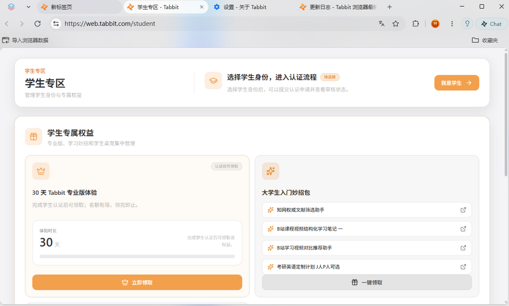Viewport: 509px width, 306px height.
Task: Click the 一键领取 button
Action: tap(367, 282)
